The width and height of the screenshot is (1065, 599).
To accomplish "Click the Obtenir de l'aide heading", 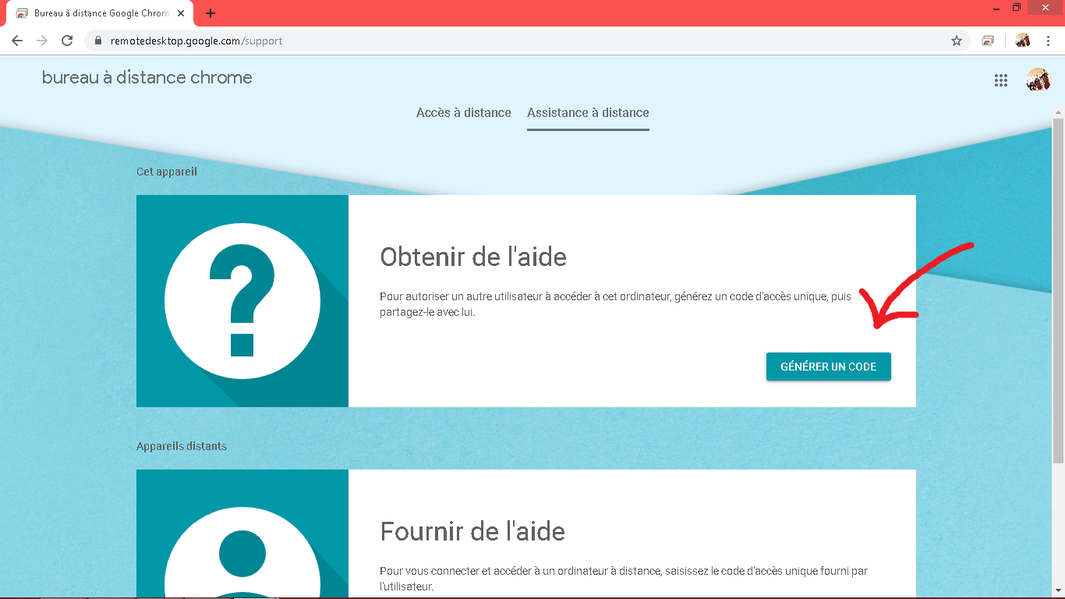I will 473,257.
